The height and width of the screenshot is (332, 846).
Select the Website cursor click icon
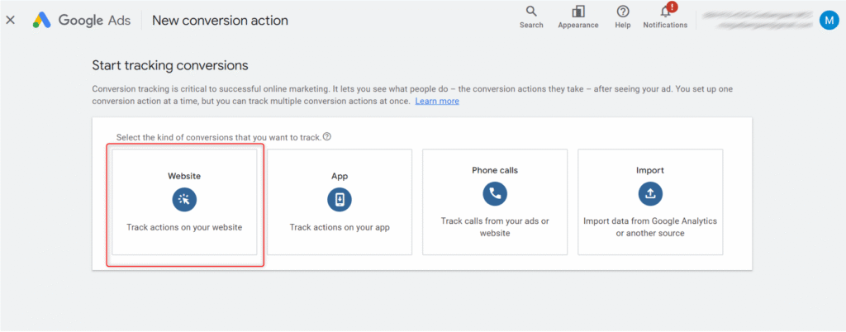184,199
